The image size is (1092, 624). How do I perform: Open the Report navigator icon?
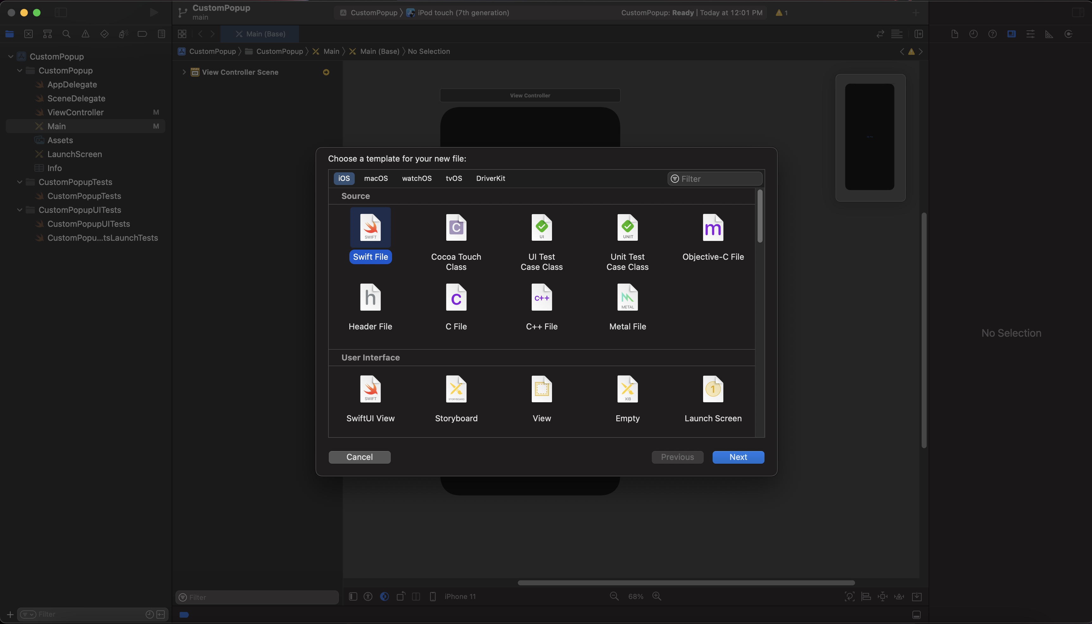[x=162, y=34]
